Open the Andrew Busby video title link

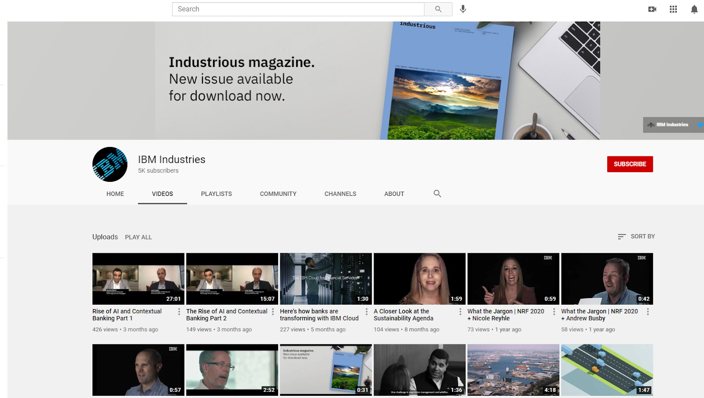(x=599, y=315)
